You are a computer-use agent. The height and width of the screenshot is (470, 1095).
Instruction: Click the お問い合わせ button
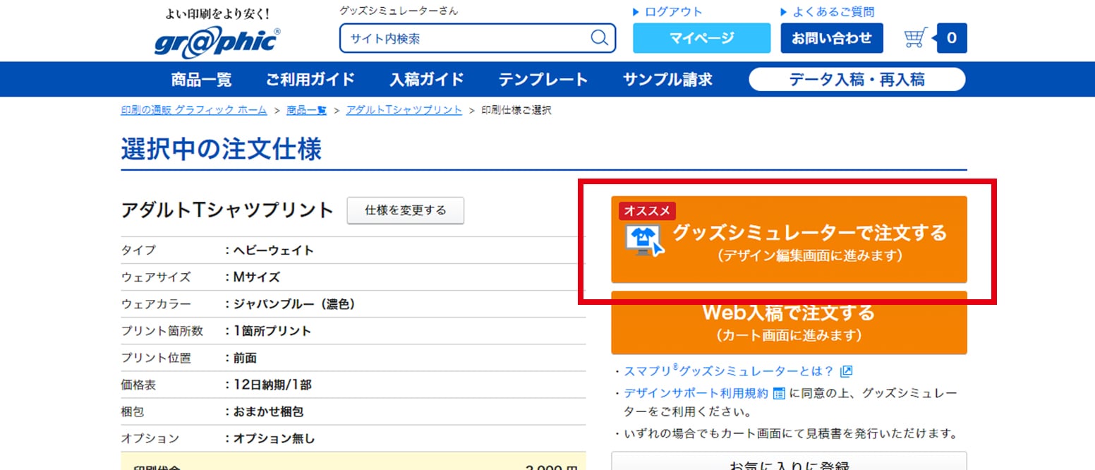point(831,38)
